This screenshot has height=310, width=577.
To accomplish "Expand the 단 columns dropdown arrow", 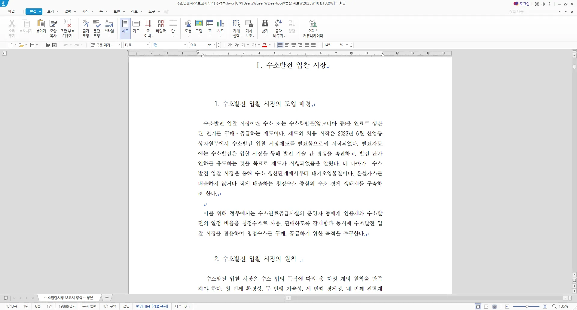I will [173, 36].
